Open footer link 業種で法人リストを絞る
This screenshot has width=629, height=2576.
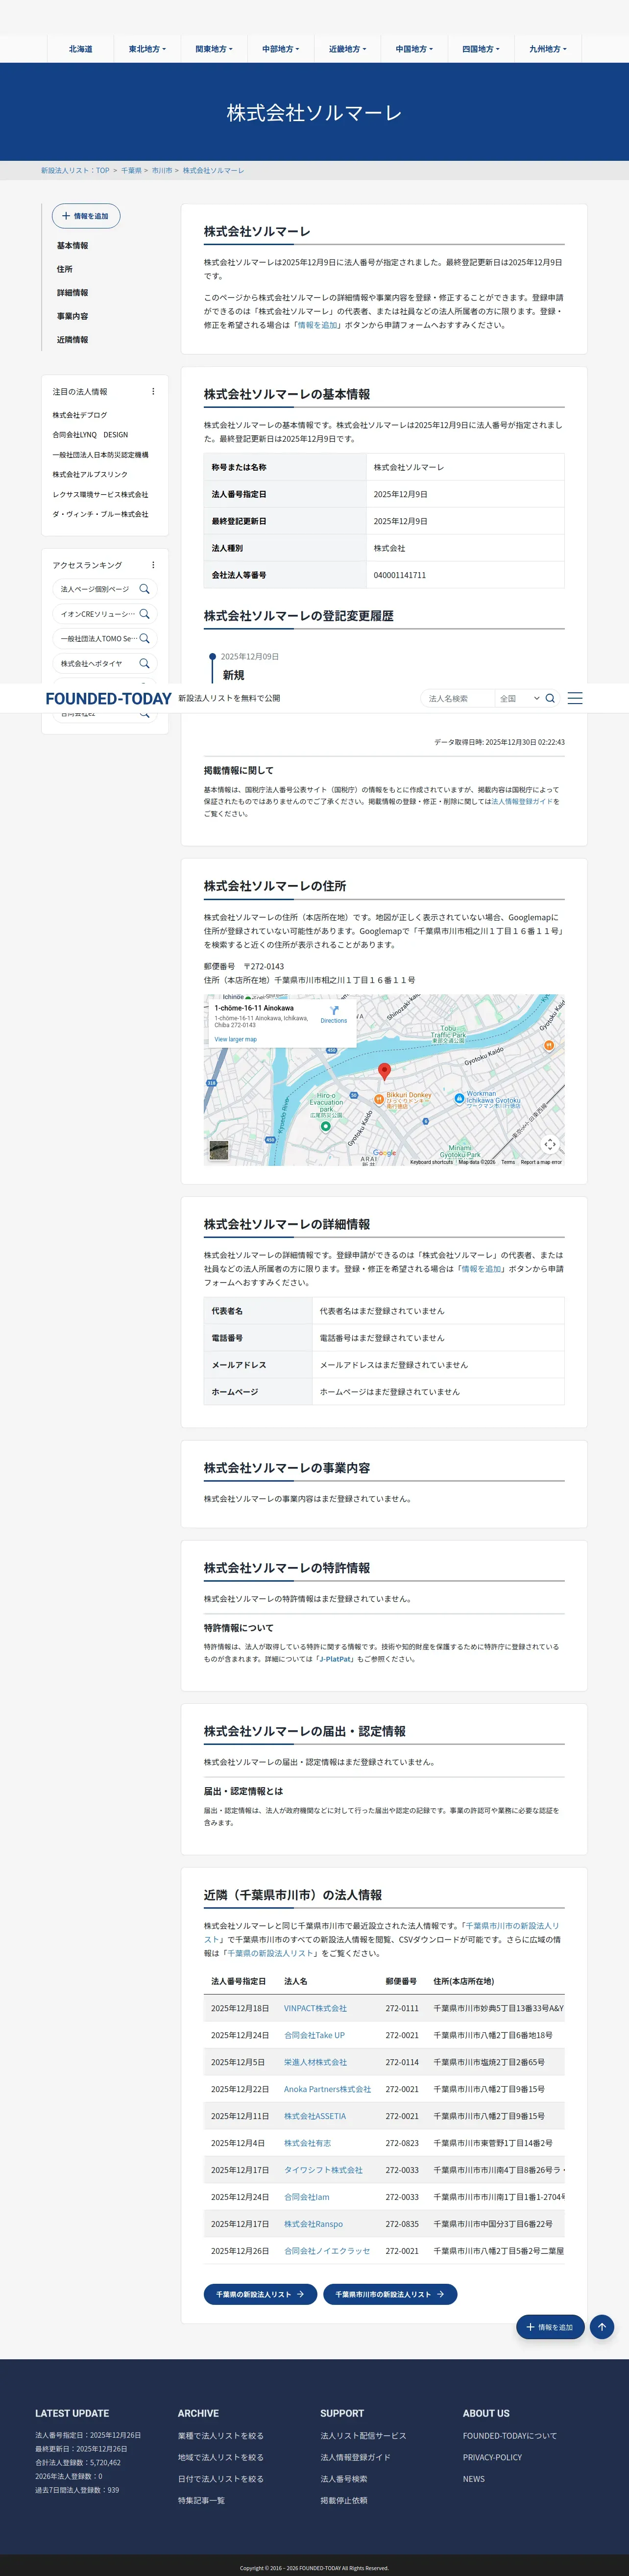[220, 2436]
